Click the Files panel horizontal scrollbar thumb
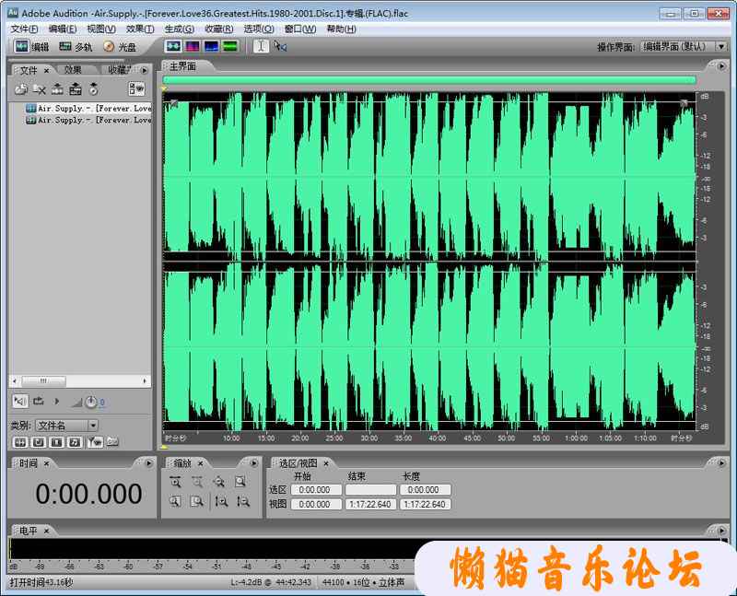 coord(43,380)
